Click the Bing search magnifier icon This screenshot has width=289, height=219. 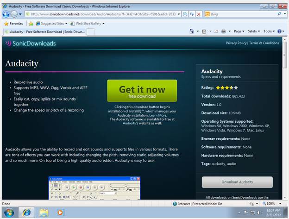tap(279, 14)
